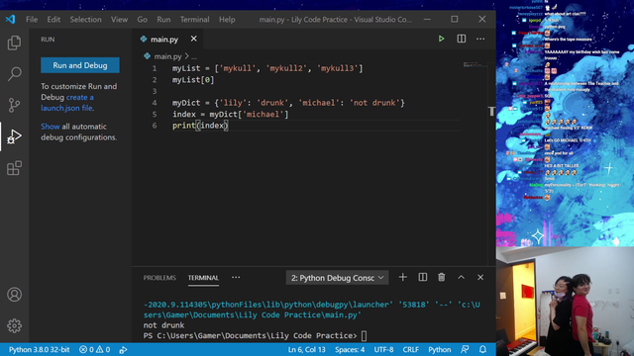Viewport: 634px width, 356px height.
Task: Open the Help menu
Action: 227,20
